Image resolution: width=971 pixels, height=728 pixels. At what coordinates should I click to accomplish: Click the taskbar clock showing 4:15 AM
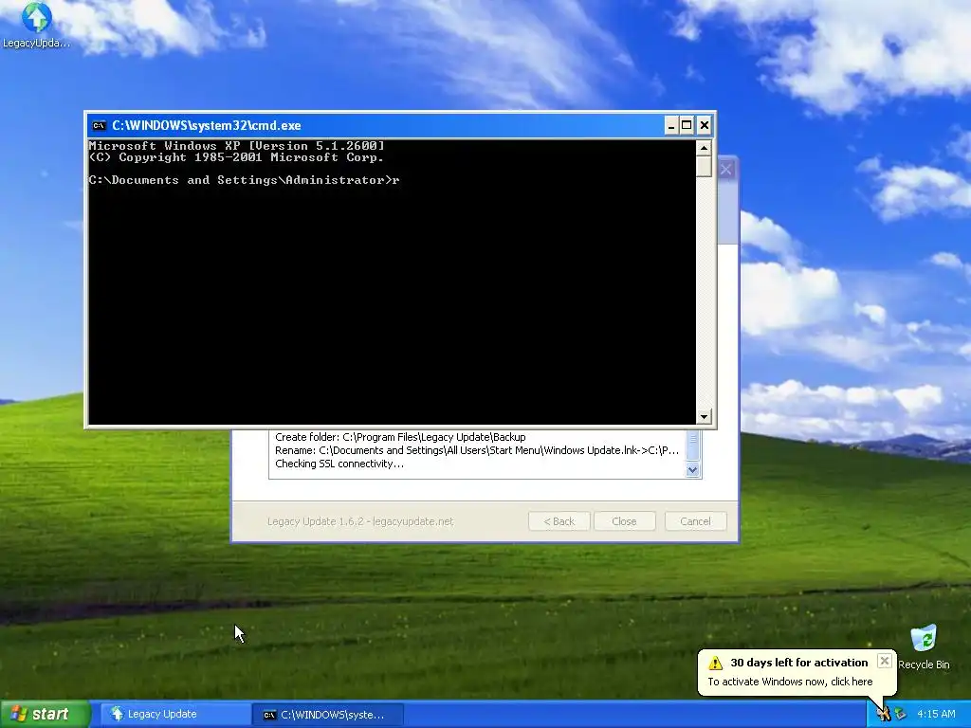click(x=936, y=714)
